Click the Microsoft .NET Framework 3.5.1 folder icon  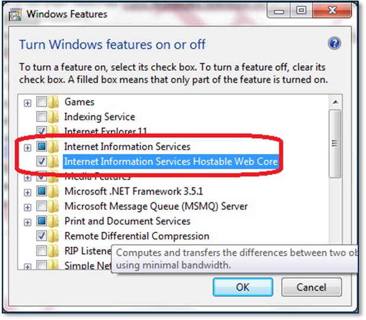[53, 191]
